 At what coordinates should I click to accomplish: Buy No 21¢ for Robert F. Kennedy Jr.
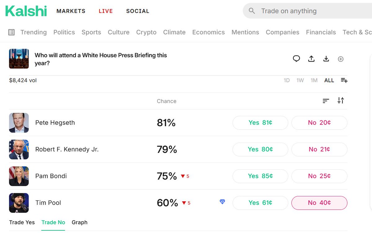[319, 149]
